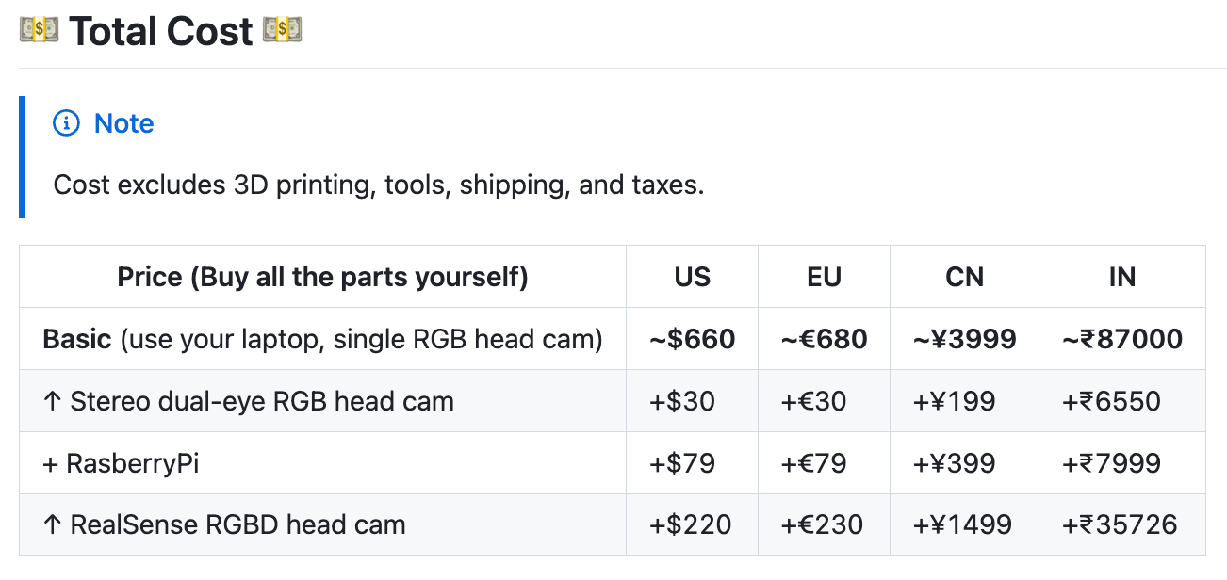Screen dimensions: 1227x580
Task: Click the Price (Buy all the parts yourself) header
Action: click(x=322, y=277)
